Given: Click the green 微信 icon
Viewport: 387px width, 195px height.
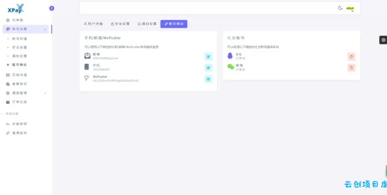Looking at the screenshot, I should [231, 67].
